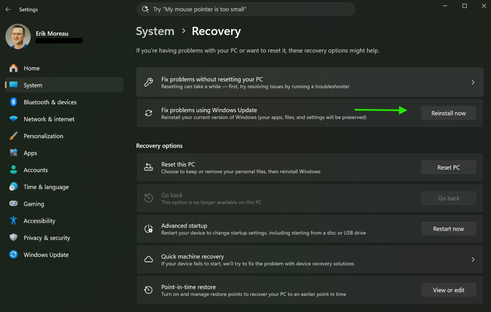Click Erik Moreau's profile picture
The image size is (491, 312).
18,36
